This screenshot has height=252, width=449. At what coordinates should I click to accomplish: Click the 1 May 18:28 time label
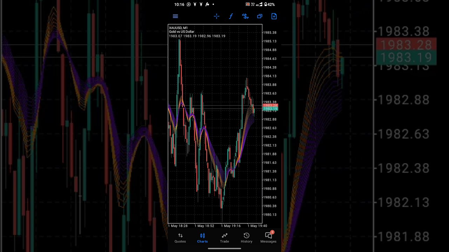pos(178,226)
